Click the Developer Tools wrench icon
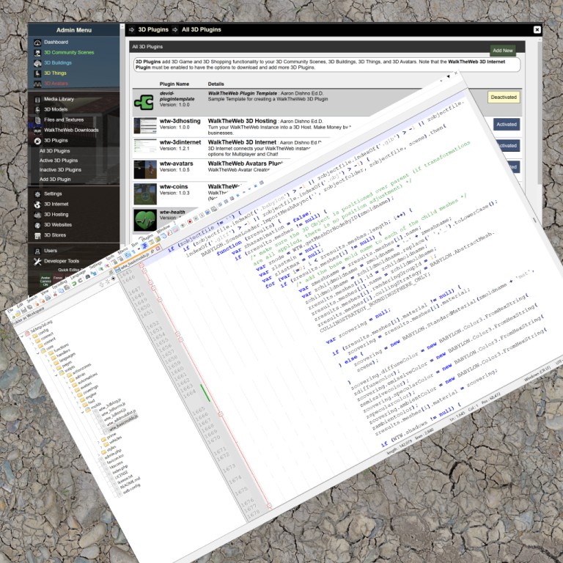The width and height of the screenshot is (563, 563). (37, 262)
